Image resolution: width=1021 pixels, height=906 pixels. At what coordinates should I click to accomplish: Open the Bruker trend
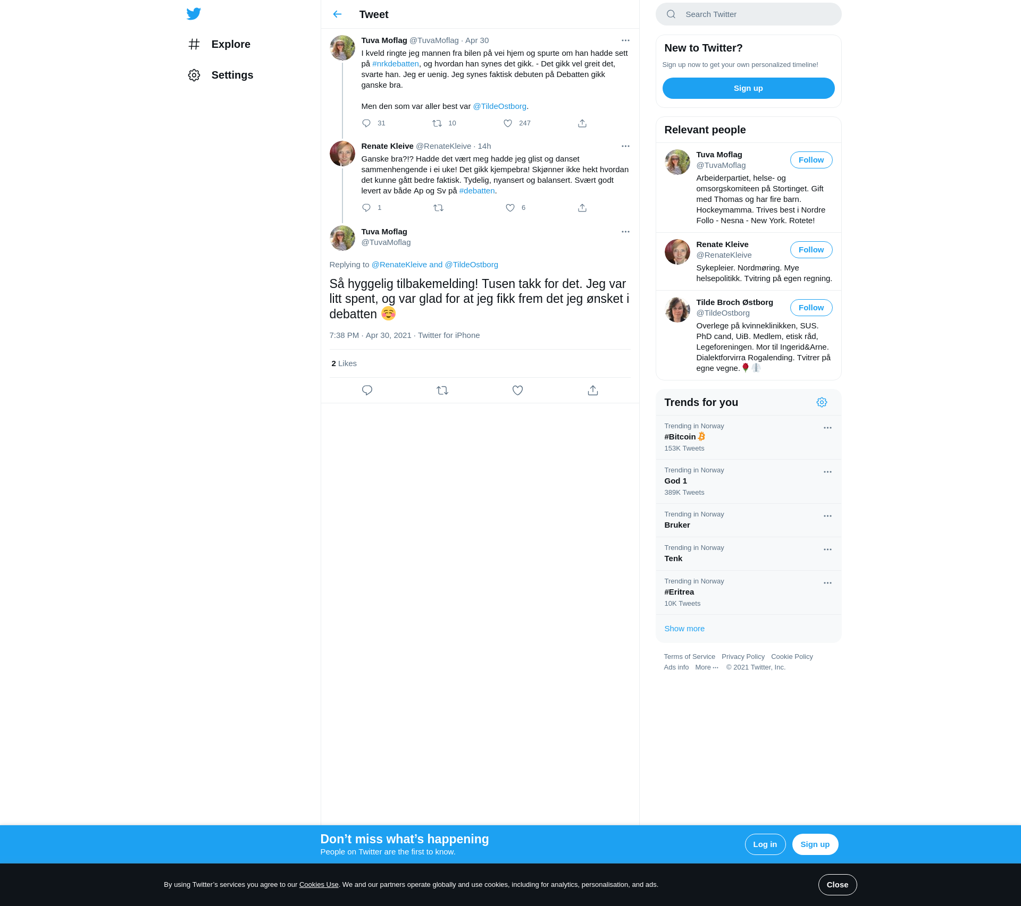(748, 520)
